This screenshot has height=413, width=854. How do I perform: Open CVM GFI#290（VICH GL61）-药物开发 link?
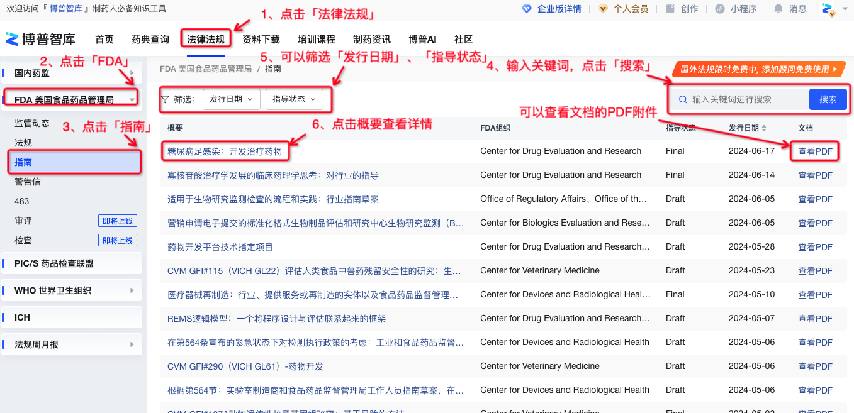(x=245, y=366)
